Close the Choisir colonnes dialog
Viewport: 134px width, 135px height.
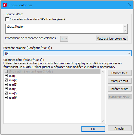[x=129, y=5]
